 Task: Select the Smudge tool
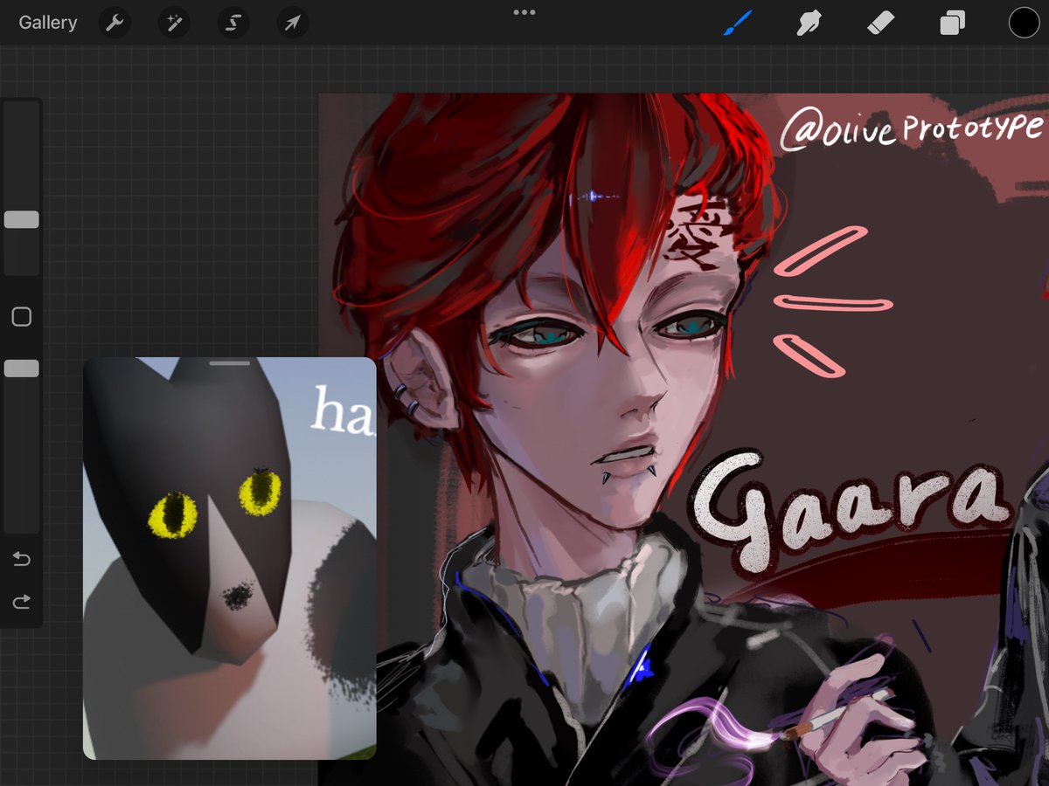[x=809, y=23]
